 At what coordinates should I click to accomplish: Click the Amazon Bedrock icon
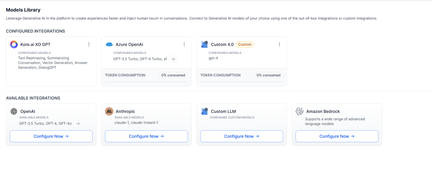tap(299, 111)
